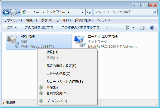Click この接続の名前を変更する toolbar button
Screen dimensions: 160x108
pos(80,28)
